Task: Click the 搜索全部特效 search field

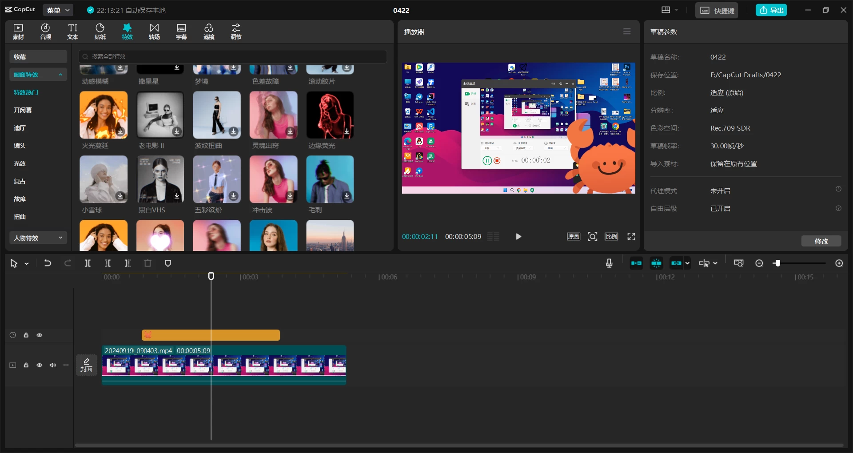Action: coord(233,56)
